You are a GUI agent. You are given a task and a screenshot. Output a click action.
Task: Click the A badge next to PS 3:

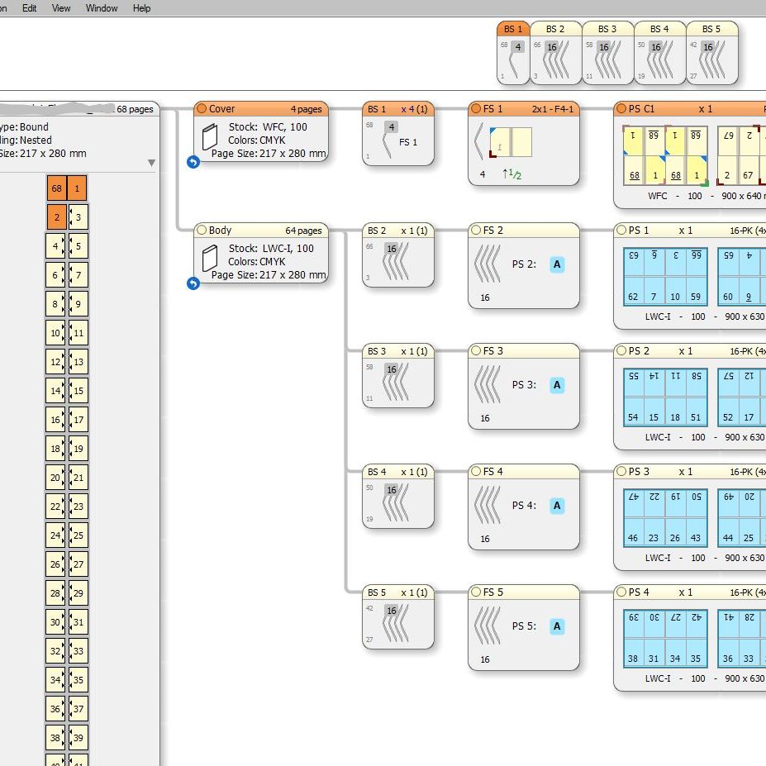pyautogui.click(x=557, y=385)
